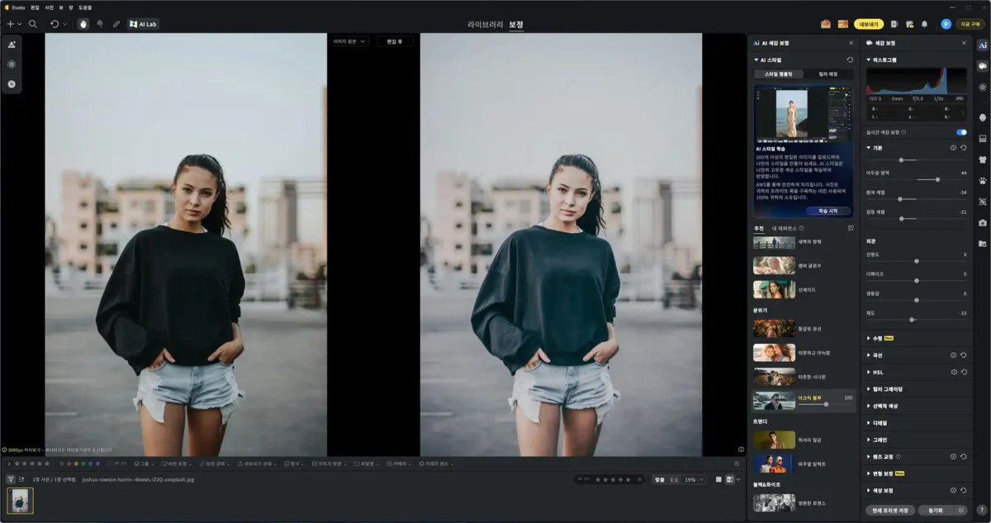The image size is (991, 523).
Task: Click the 학습 시작 button
Action: pos(827,211)
